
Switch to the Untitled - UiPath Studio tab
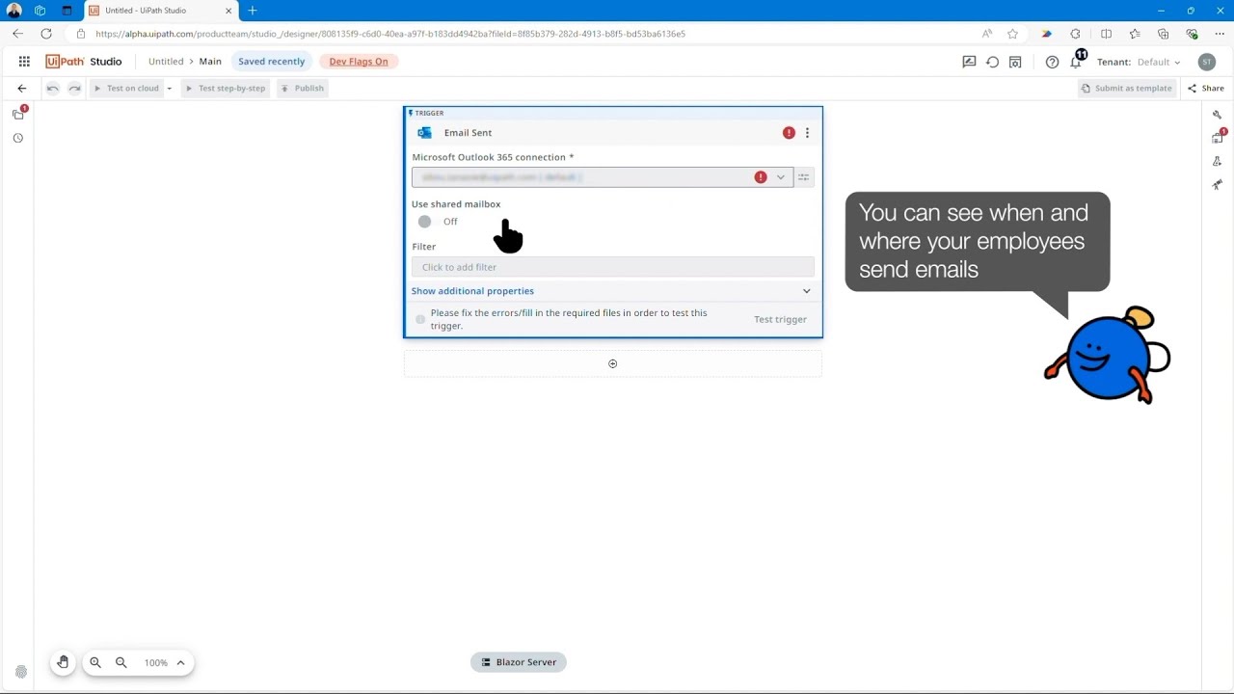[159, 11]
